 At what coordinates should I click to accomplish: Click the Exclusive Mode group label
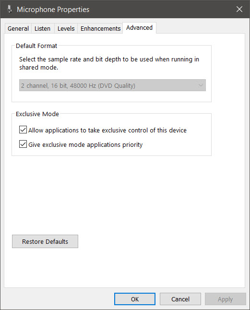coord(37,114)
